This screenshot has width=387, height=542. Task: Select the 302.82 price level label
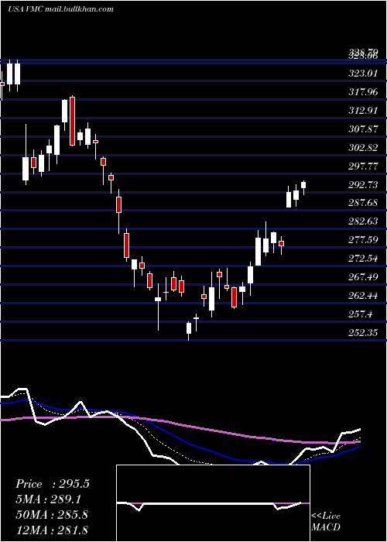(362, 148)
